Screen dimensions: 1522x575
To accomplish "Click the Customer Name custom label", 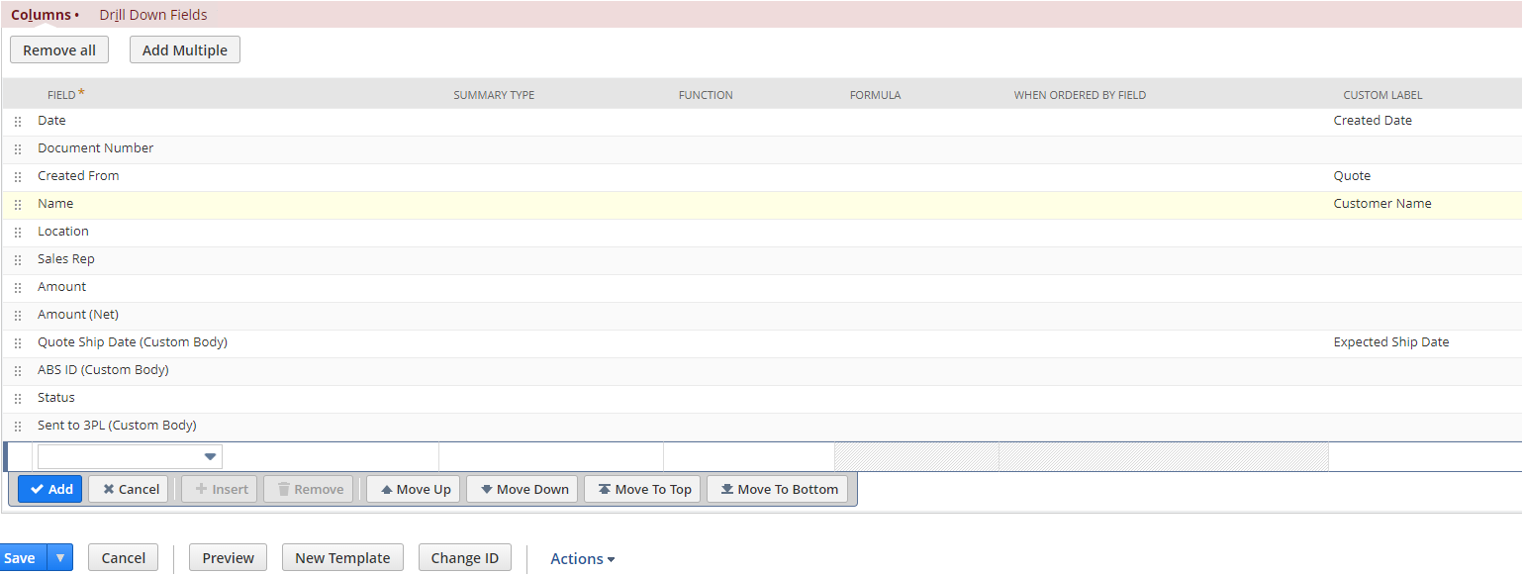I will coord(1382,204).
